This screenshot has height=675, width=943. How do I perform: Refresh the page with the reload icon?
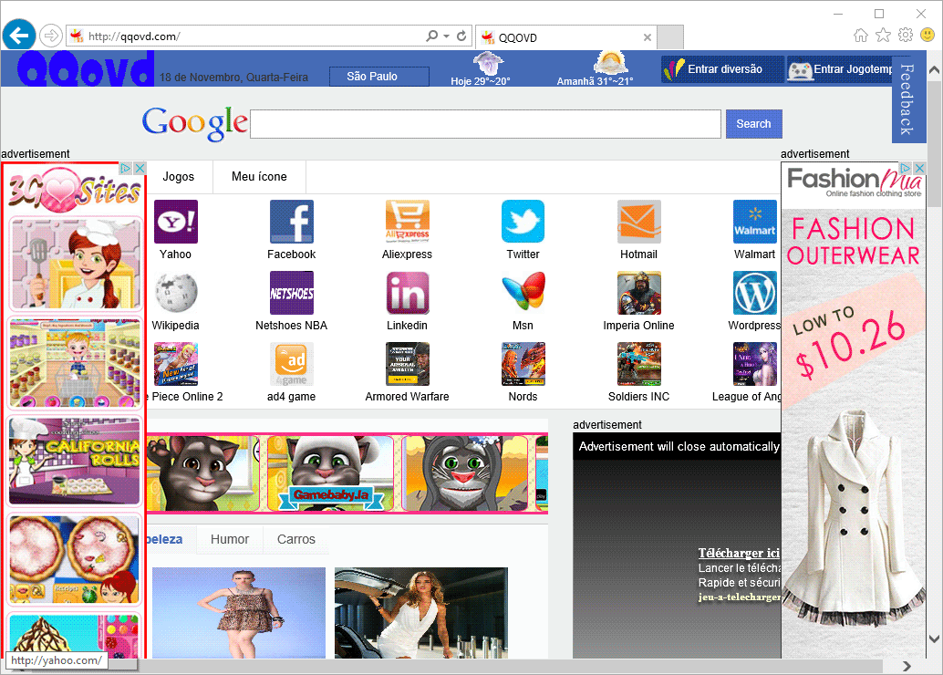[x=461, y=36]
